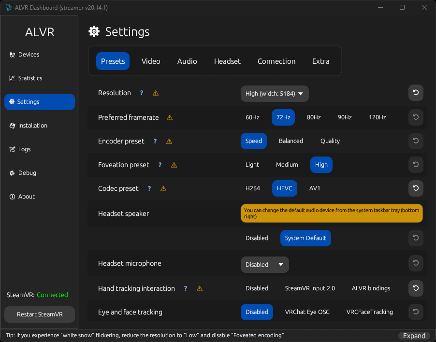Reset the Preferred framerate setting
Viewport: 436px width, 342px height.
coord(416,117)
